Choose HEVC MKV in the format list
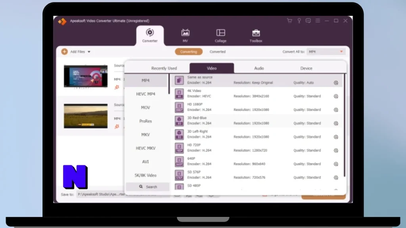 point(146,148)
